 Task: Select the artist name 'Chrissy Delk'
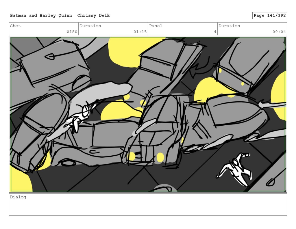click(x=93, y=16)
